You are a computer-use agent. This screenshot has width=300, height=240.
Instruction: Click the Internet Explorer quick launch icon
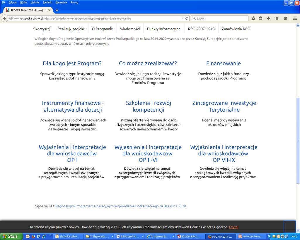click(x=44, y=236)
